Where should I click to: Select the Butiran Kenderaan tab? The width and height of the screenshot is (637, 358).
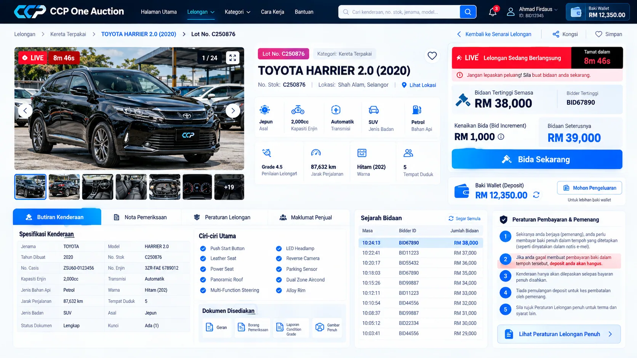coord(57,217)
